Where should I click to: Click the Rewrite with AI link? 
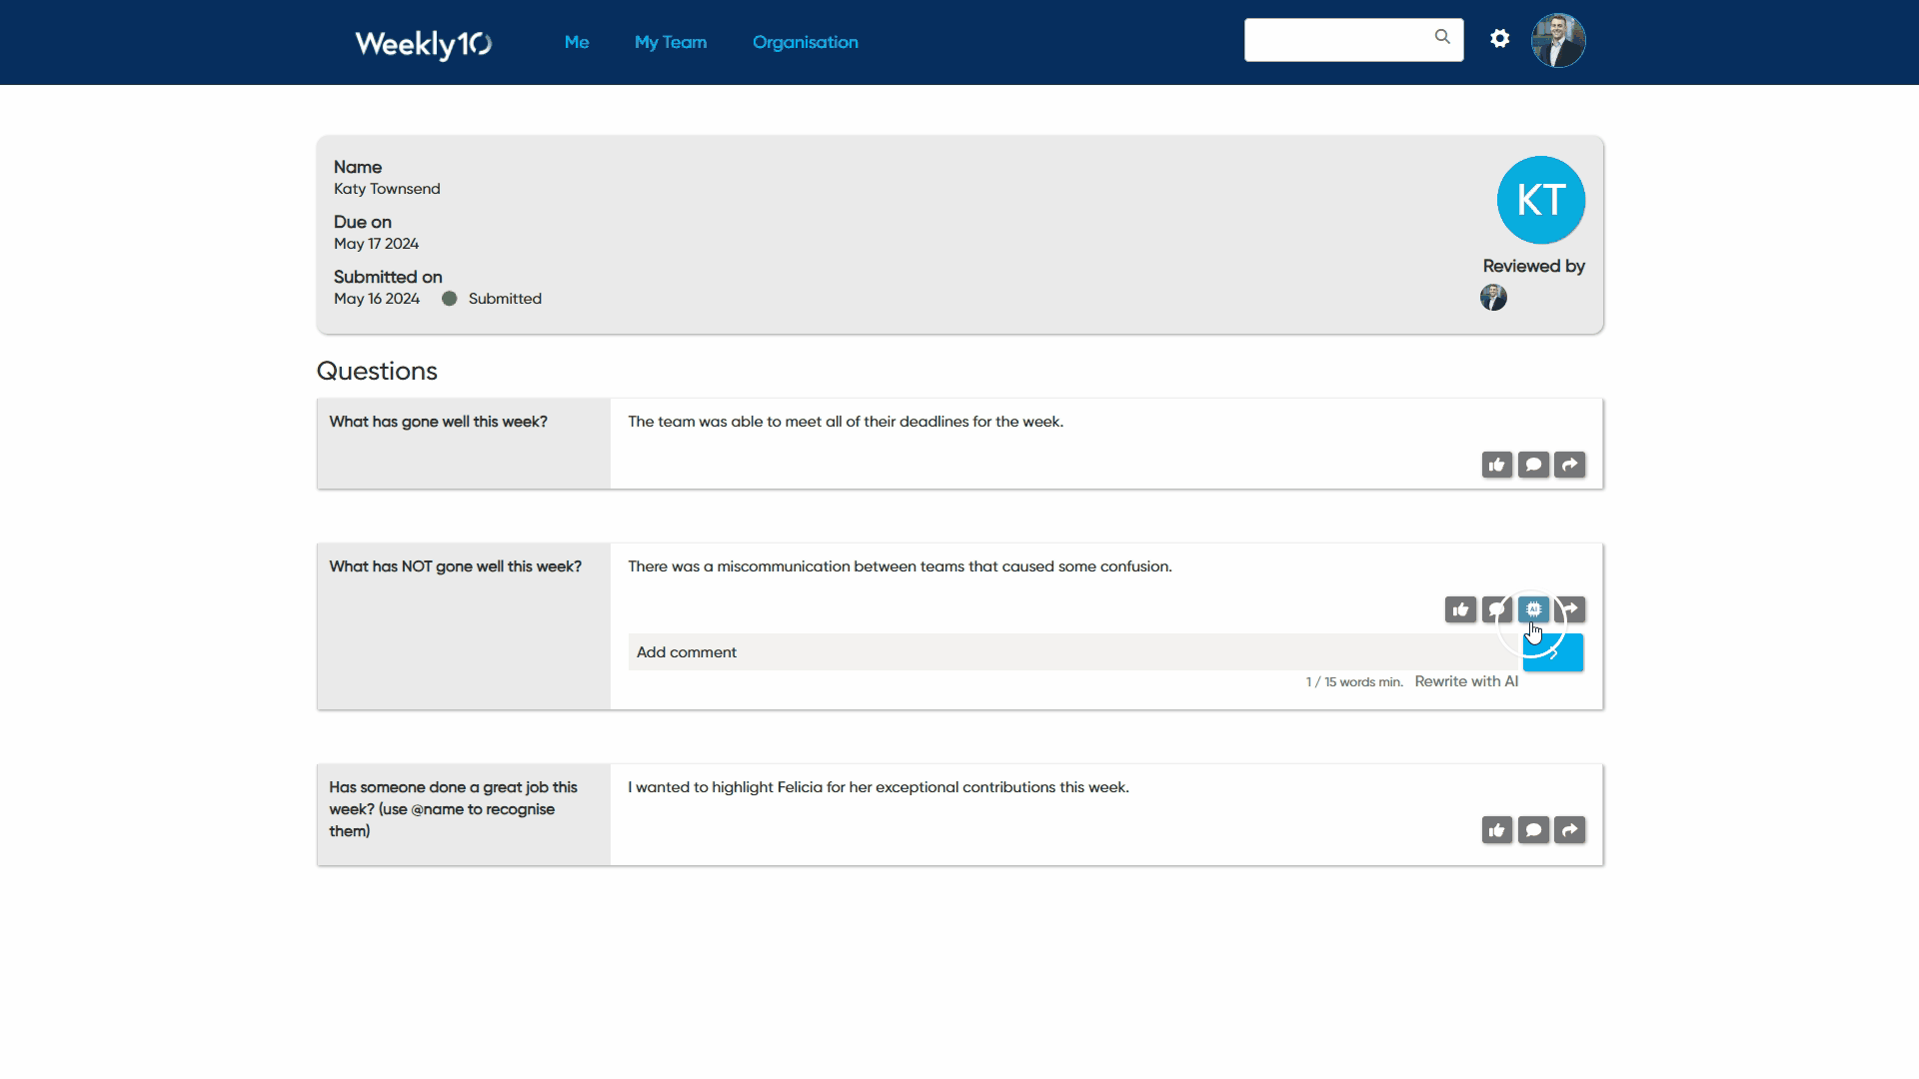[1466, 681]
